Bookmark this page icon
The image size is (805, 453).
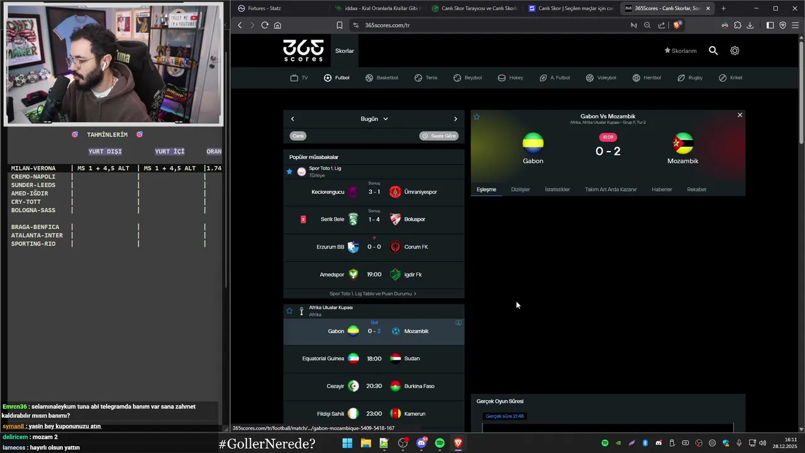tap(340, 25)
